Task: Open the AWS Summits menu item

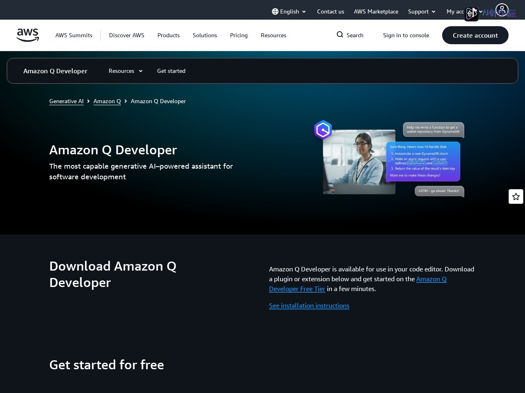Action: (74, 35)
